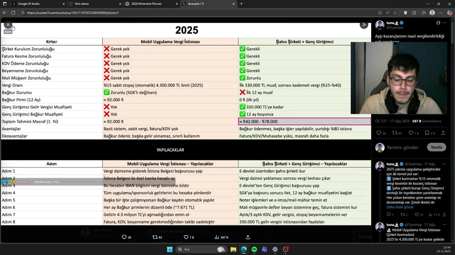Screen dimensions: 455x255
Task: View analytics of first reply (17 B)
Action: point(434,215)
